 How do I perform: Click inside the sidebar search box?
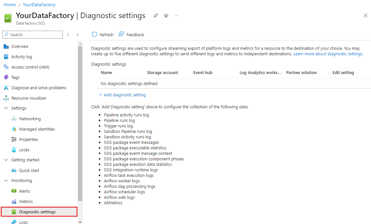[x=32, y=34]
